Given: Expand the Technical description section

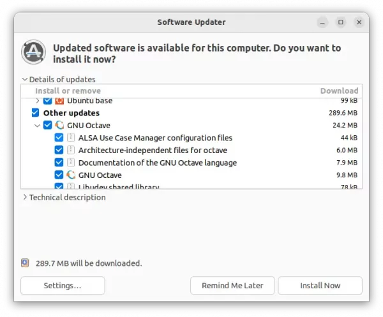Looking at the screenshot, I should pyautogui.click(x=25, y=198).
